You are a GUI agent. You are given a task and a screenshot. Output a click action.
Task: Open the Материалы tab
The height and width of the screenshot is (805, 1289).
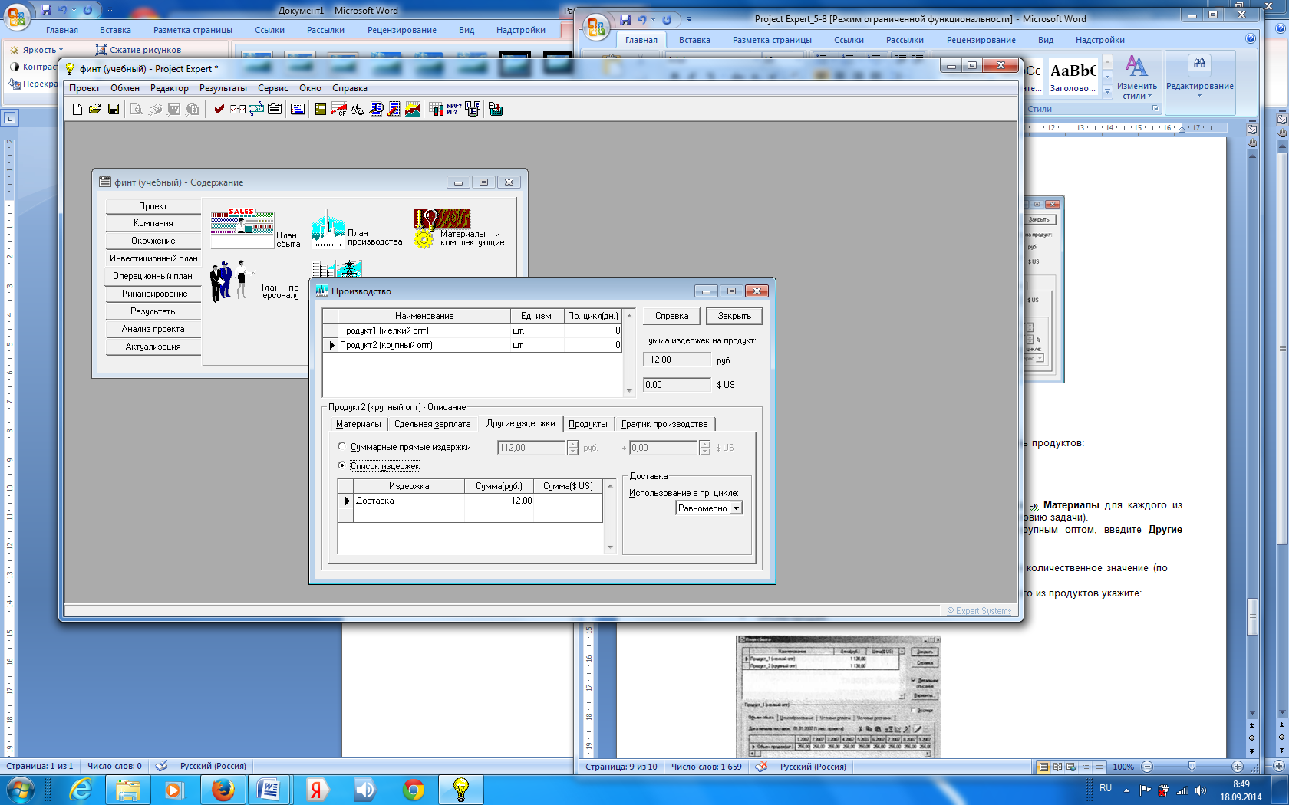tap(358, 424)
